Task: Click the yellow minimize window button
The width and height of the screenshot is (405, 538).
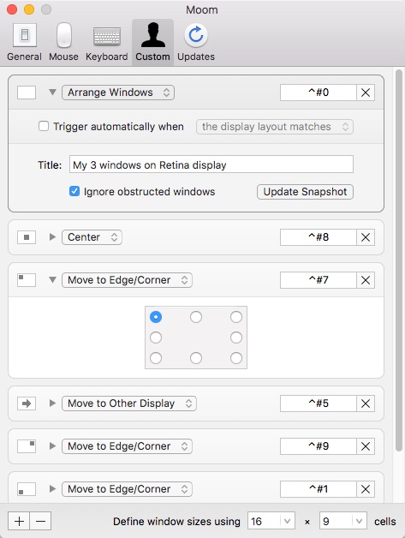Action: (x=29, y=9)
